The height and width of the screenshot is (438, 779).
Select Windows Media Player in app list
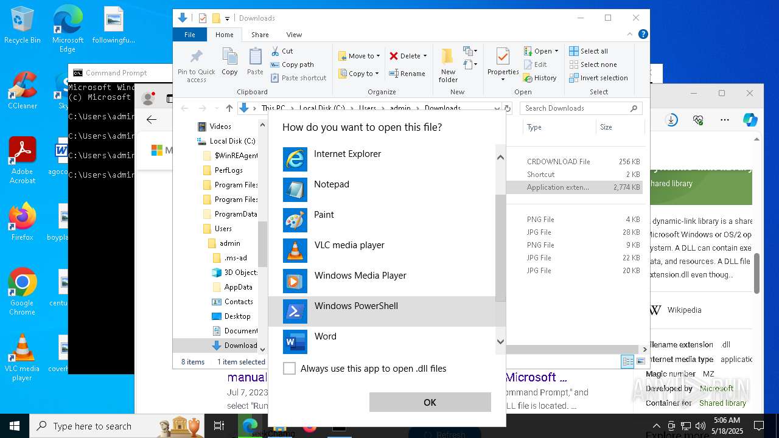(x=382, y=280)
